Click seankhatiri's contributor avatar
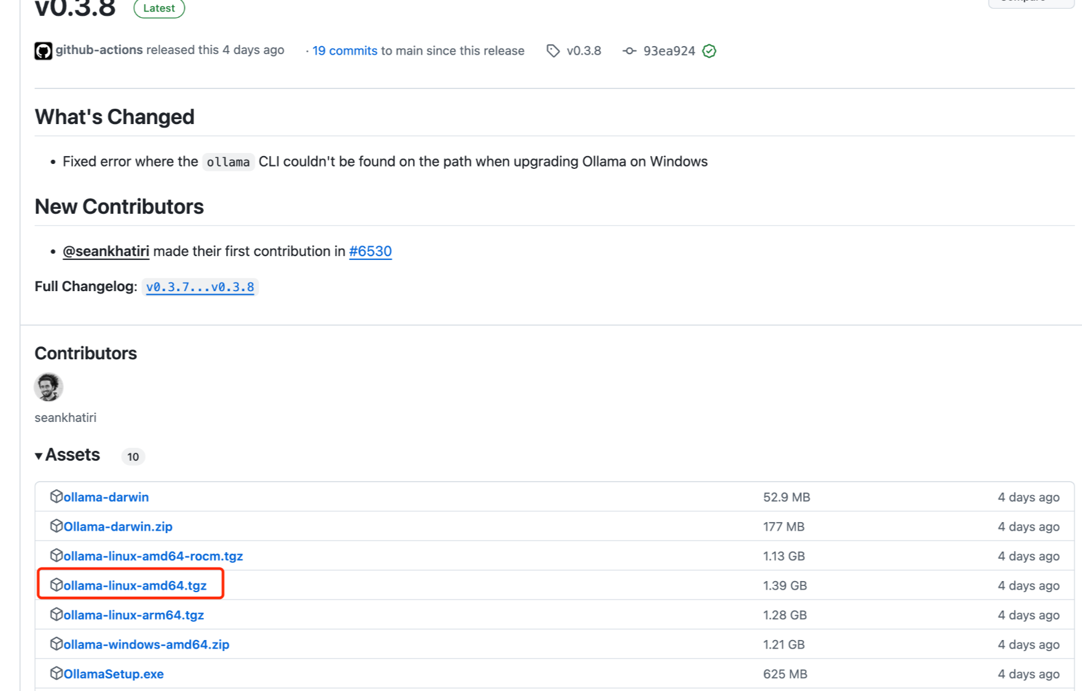Screen dimensions: 1082x691 pyautogui.click(x=49, y=387)
